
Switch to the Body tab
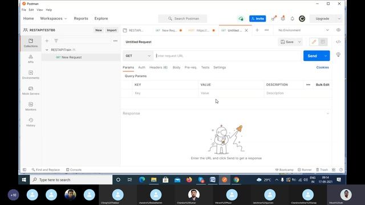176,67
